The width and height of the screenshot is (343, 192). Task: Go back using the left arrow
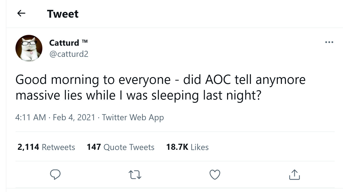click(21, 14)
